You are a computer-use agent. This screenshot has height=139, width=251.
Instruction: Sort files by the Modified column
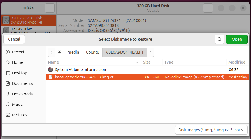(237, 62)
